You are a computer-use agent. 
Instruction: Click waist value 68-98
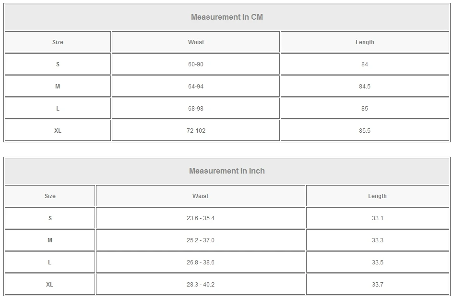click(x=196, y=109)
